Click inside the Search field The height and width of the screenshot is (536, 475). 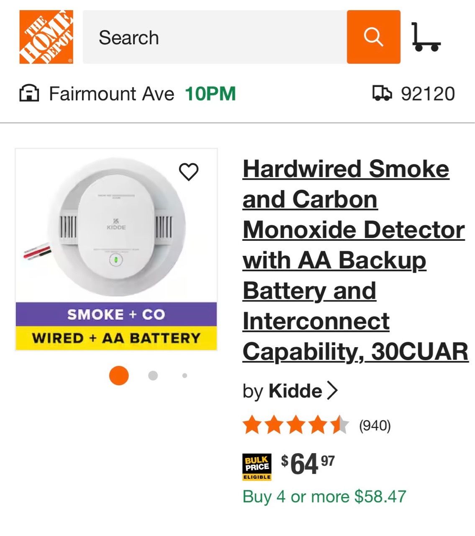coord(215,37)
